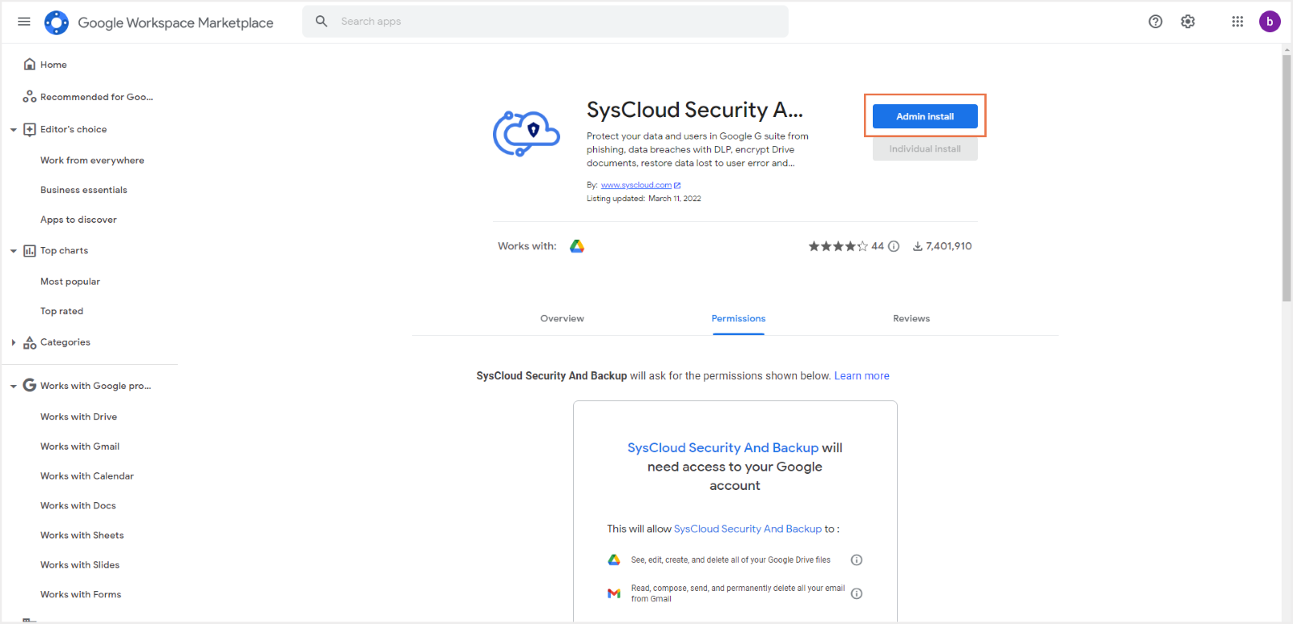This screenshot has height=624, width=1293.
Task: Click the Individual install button
Action: tap(925, 149)
